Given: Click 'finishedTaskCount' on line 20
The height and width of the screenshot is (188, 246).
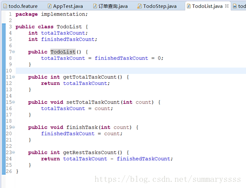Looking at the screenshot, I should [x=68, y=134].
